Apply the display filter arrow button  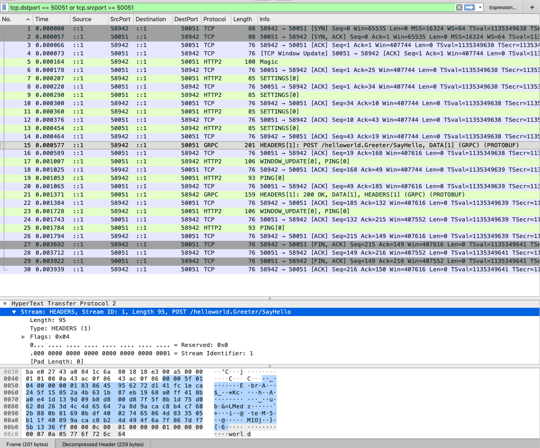click(x=469, y=7)
